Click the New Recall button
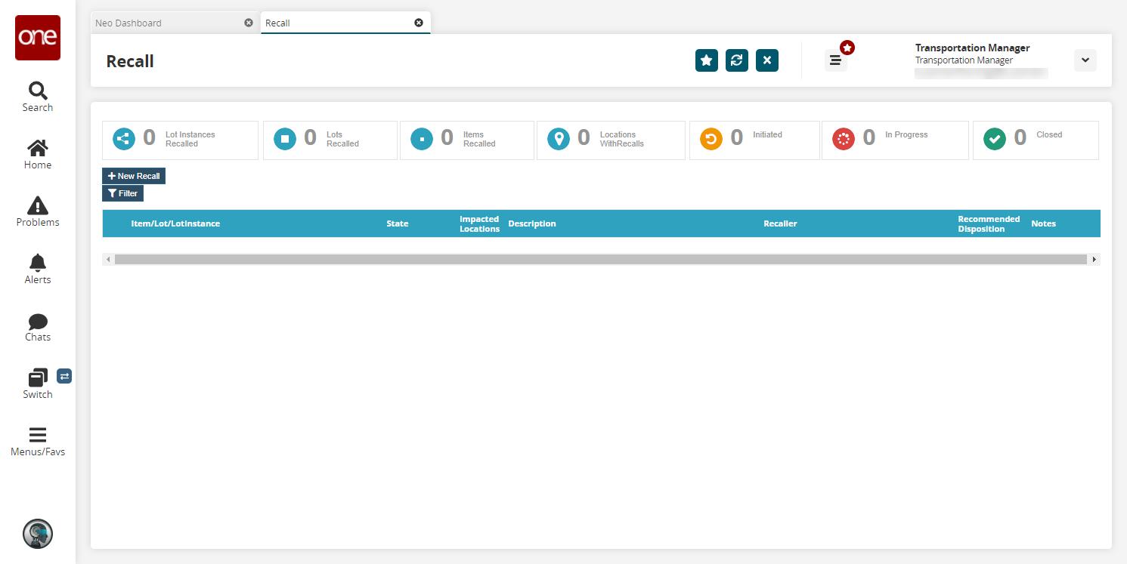The height and width of the screenshot is (564, 1127). (x=134, y=176)
